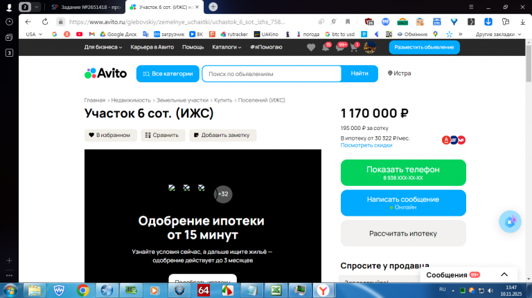Viewport: 532px width, 298px height.
Task: Open «Земельные участки» breadcrumb link
Action: coord(183,100)
